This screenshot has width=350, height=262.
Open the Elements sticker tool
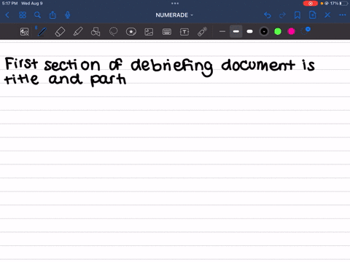pyautogui.click(x=131, y=31)
